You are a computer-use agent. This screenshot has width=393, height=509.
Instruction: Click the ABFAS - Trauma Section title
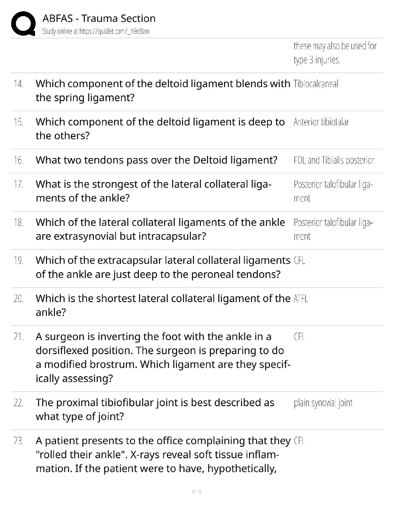coord(99,18)
